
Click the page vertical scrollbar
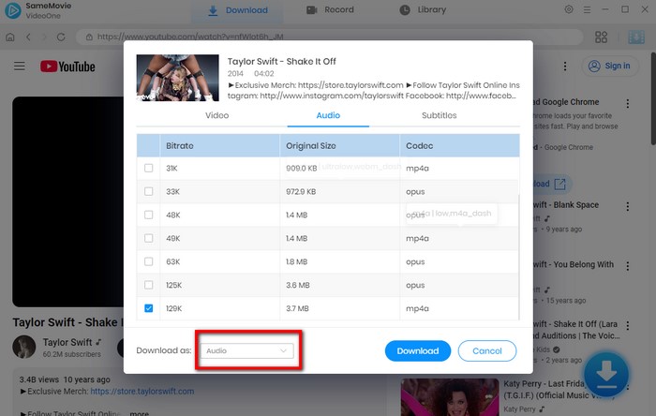point(652,98)
